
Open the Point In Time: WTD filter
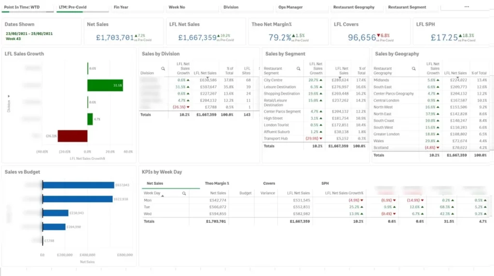[27, 7]
